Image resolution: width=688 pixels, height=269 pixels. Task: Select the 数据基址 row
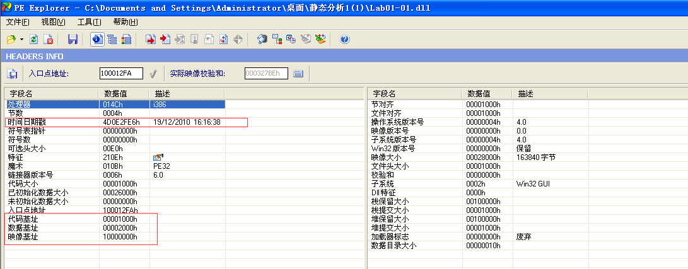tap(115, 228)
